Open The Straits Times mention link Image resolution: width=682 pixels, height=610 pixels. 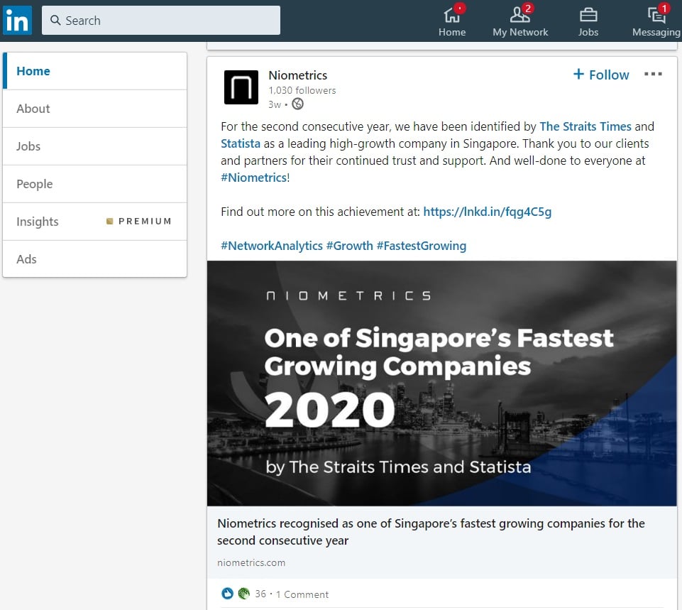[585, 126]
